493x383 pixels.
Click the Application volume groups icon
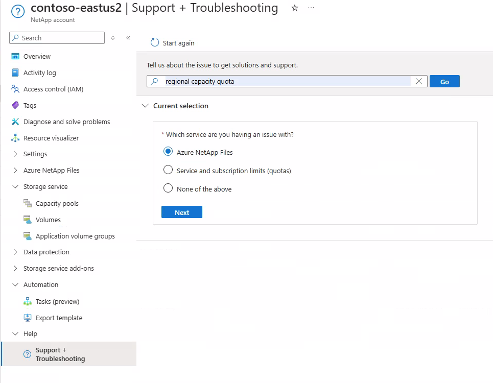(x=28, y=236)
